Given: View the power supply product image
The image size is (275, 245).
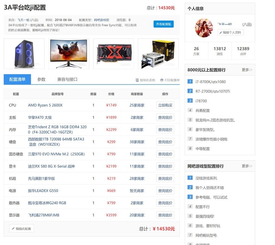Looking at the screenshot, I should 158,54.
